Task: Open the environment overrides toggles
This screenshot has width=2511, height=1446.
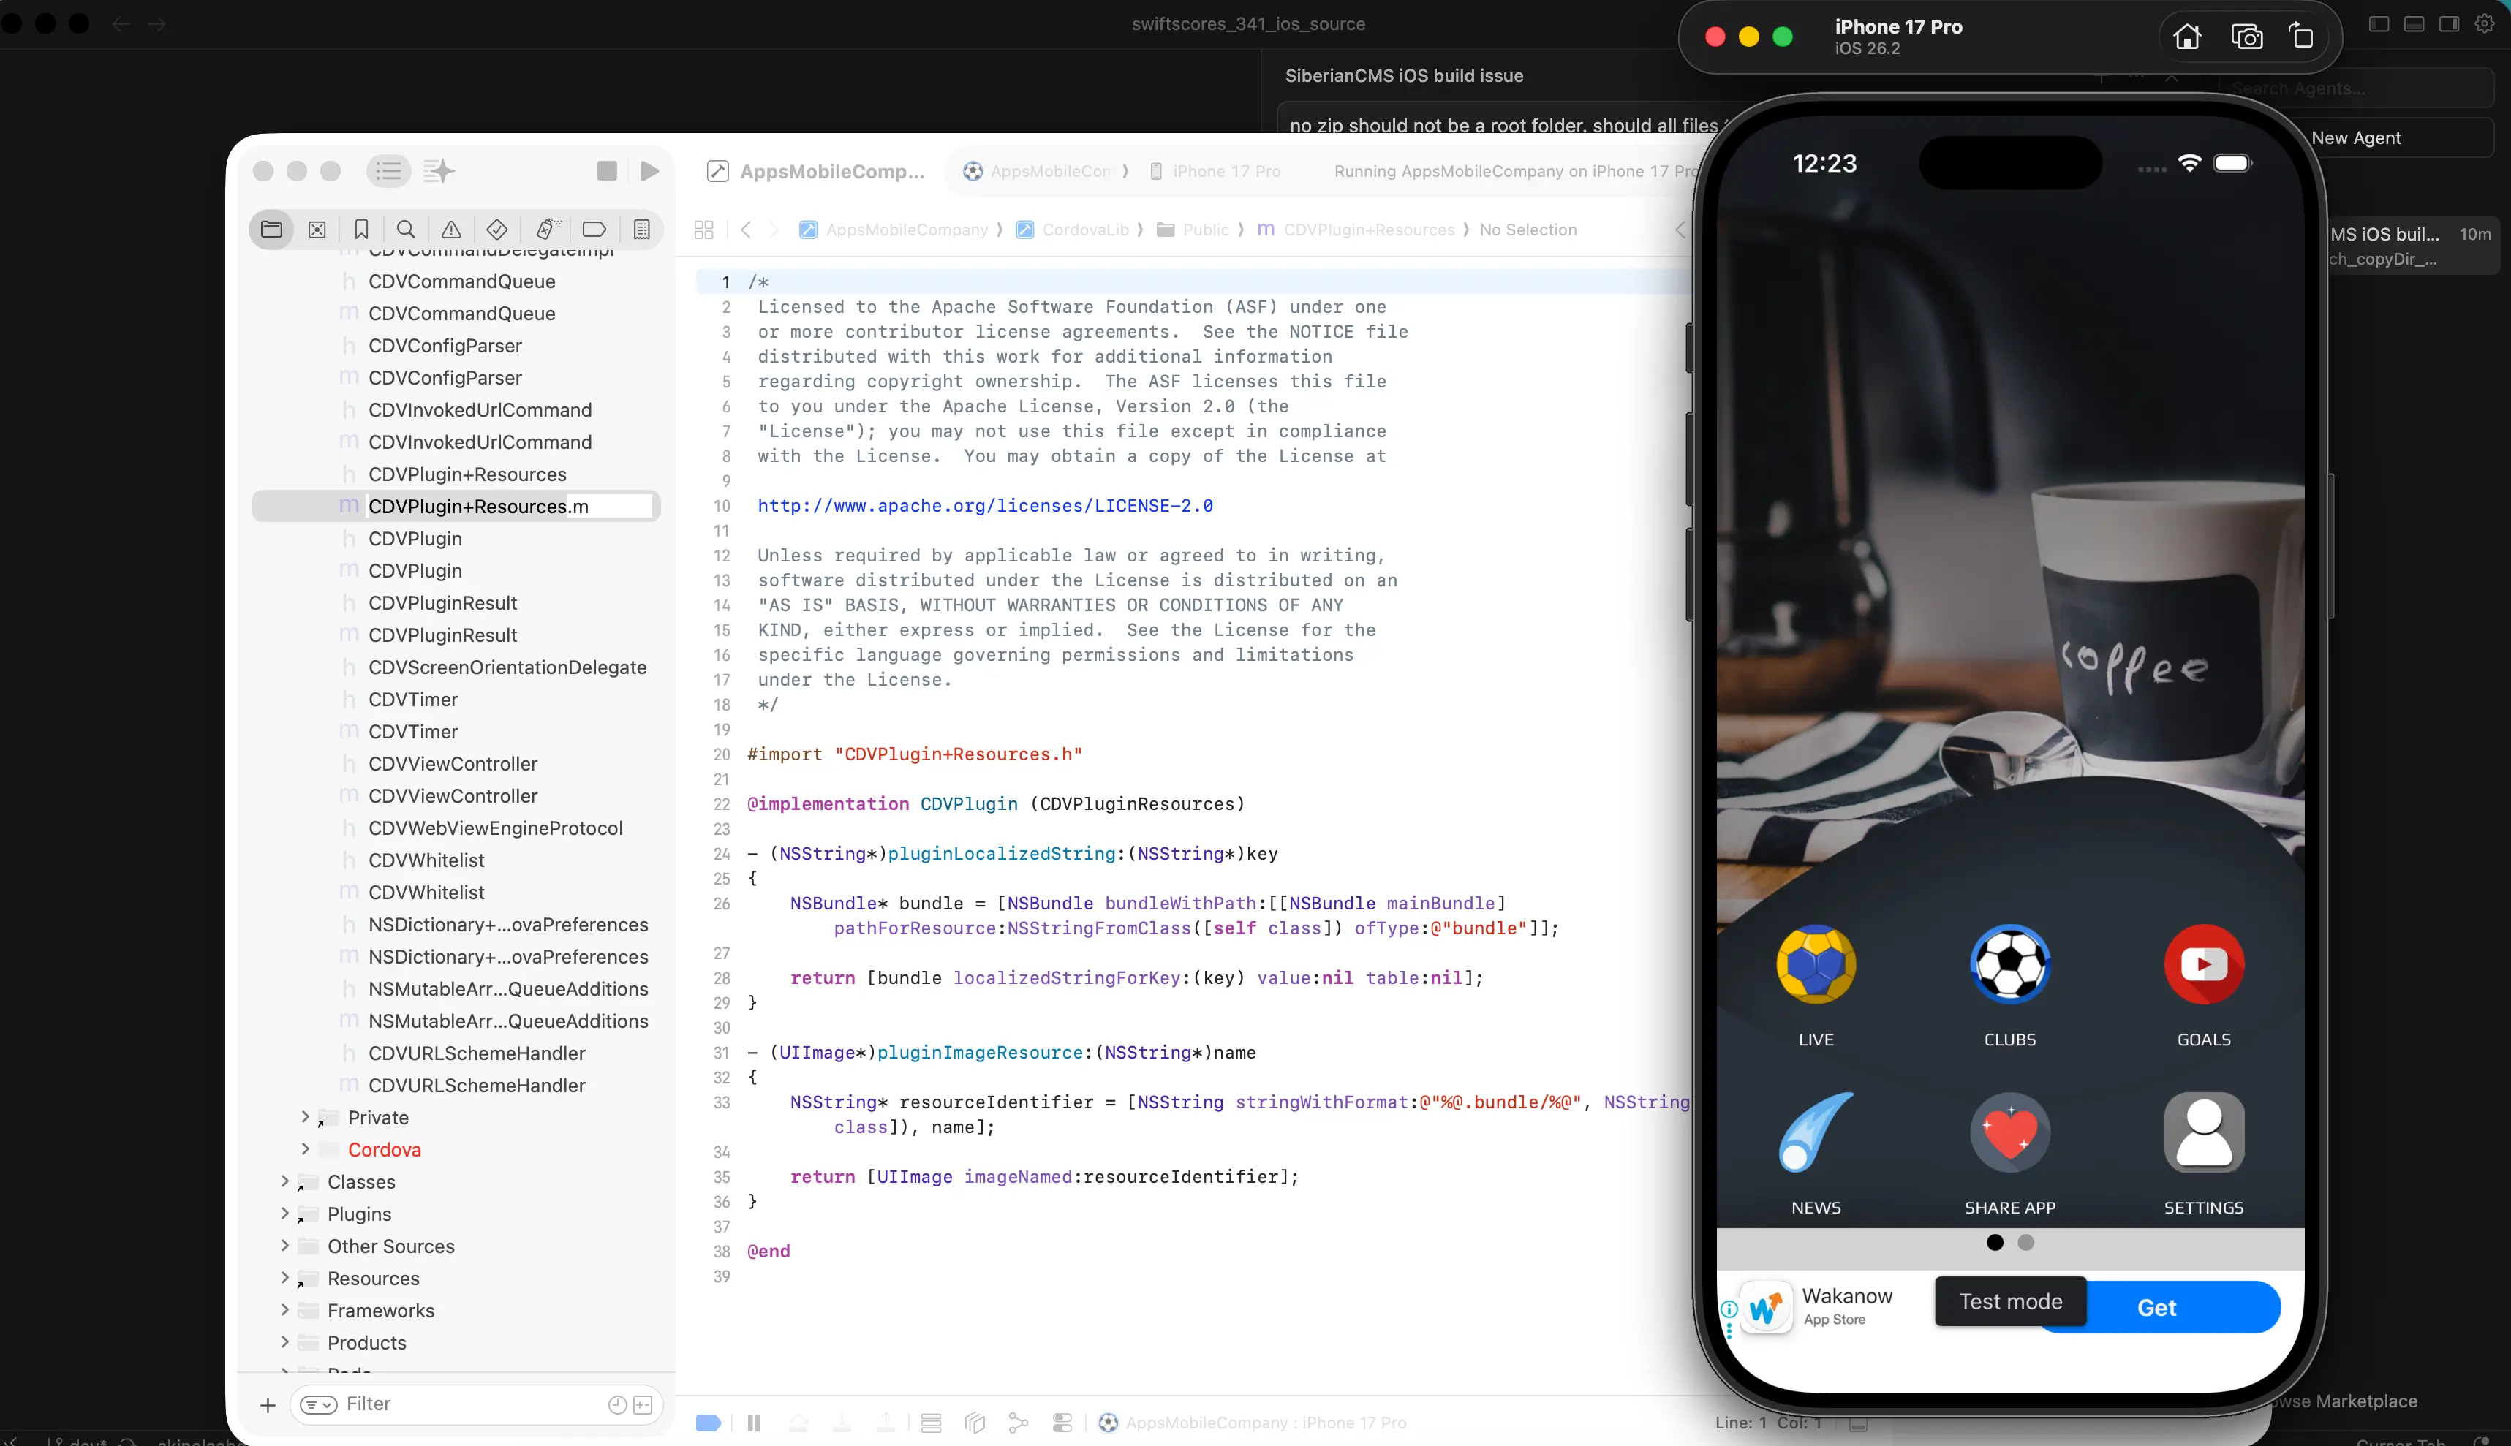Action: pos(1062,1423)
